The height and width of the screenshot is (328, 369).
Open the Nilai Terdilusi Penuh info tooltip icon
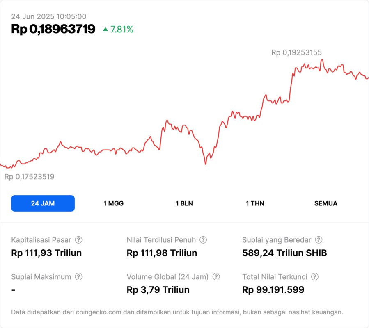click(203, 240)
